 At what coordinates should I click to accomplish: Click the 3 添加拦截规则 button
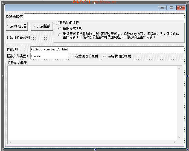point(18,38)
